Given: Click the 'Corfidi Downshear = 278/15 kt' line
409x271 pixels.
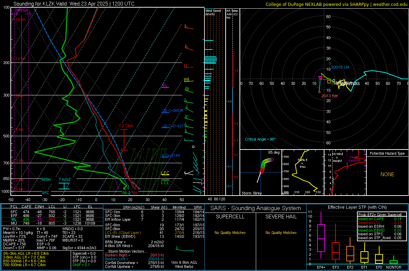Looking at the screenshot, I should point(134,263).
